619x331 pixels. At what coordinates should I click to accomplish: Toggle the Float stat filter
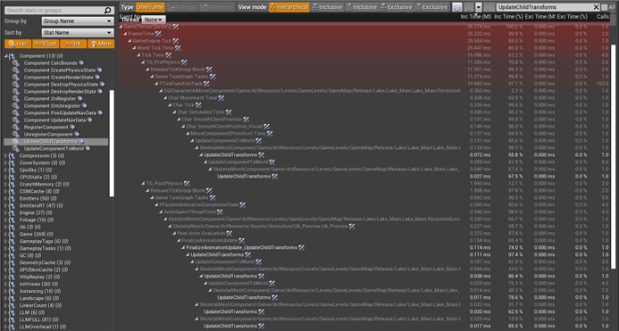pos(46,44)
